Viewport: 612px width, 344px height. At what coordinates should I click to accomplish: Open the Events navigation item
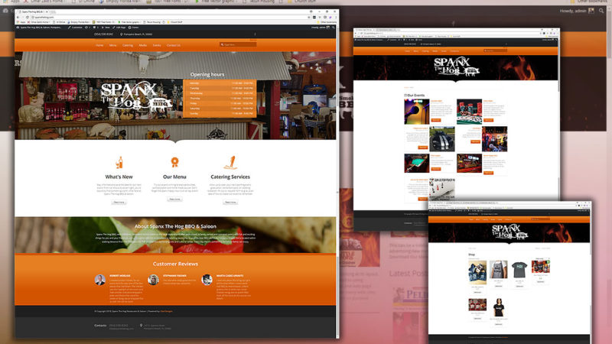156,45
